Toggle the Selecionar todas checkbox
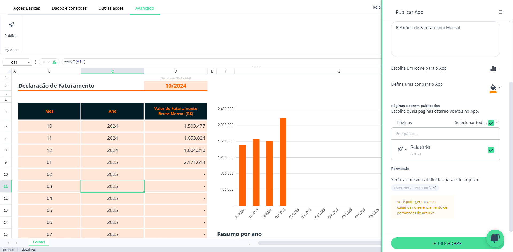The image size is (513, 252). pos(491,123)
